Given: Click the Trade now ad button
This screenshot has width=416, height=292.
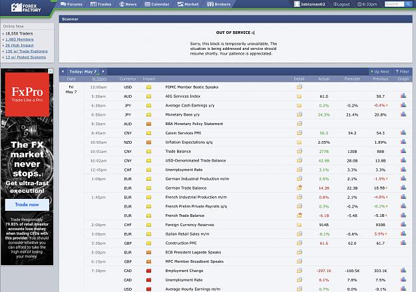Looking at the screenshot, I should tap(27, 204).
